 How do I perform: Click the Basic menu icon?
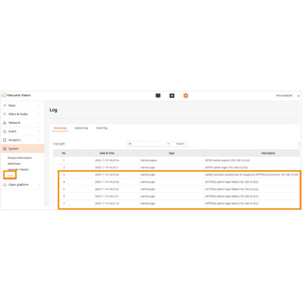point(5,105)
